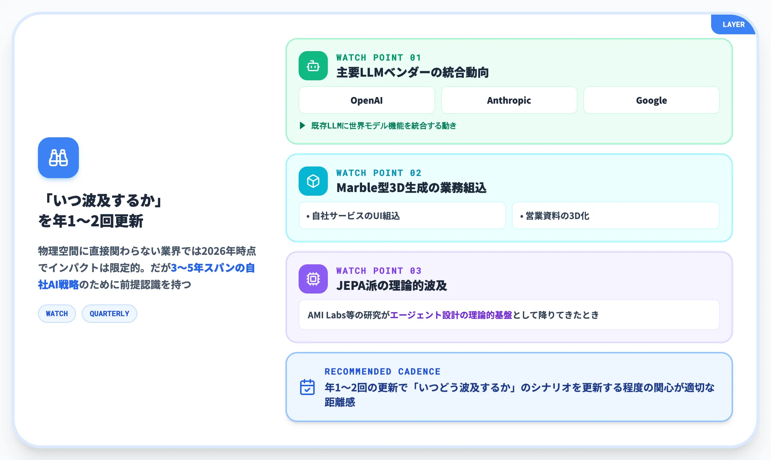Click the purple CPU chip icon
771x460 pixels.
click(x=313, y=279)
